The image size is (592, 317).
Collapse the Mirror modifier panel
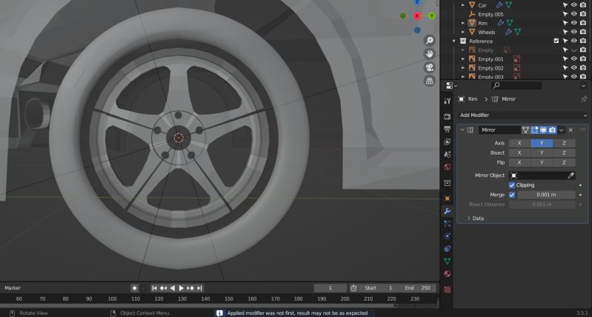pyautogui.click(x=462, y=130)
